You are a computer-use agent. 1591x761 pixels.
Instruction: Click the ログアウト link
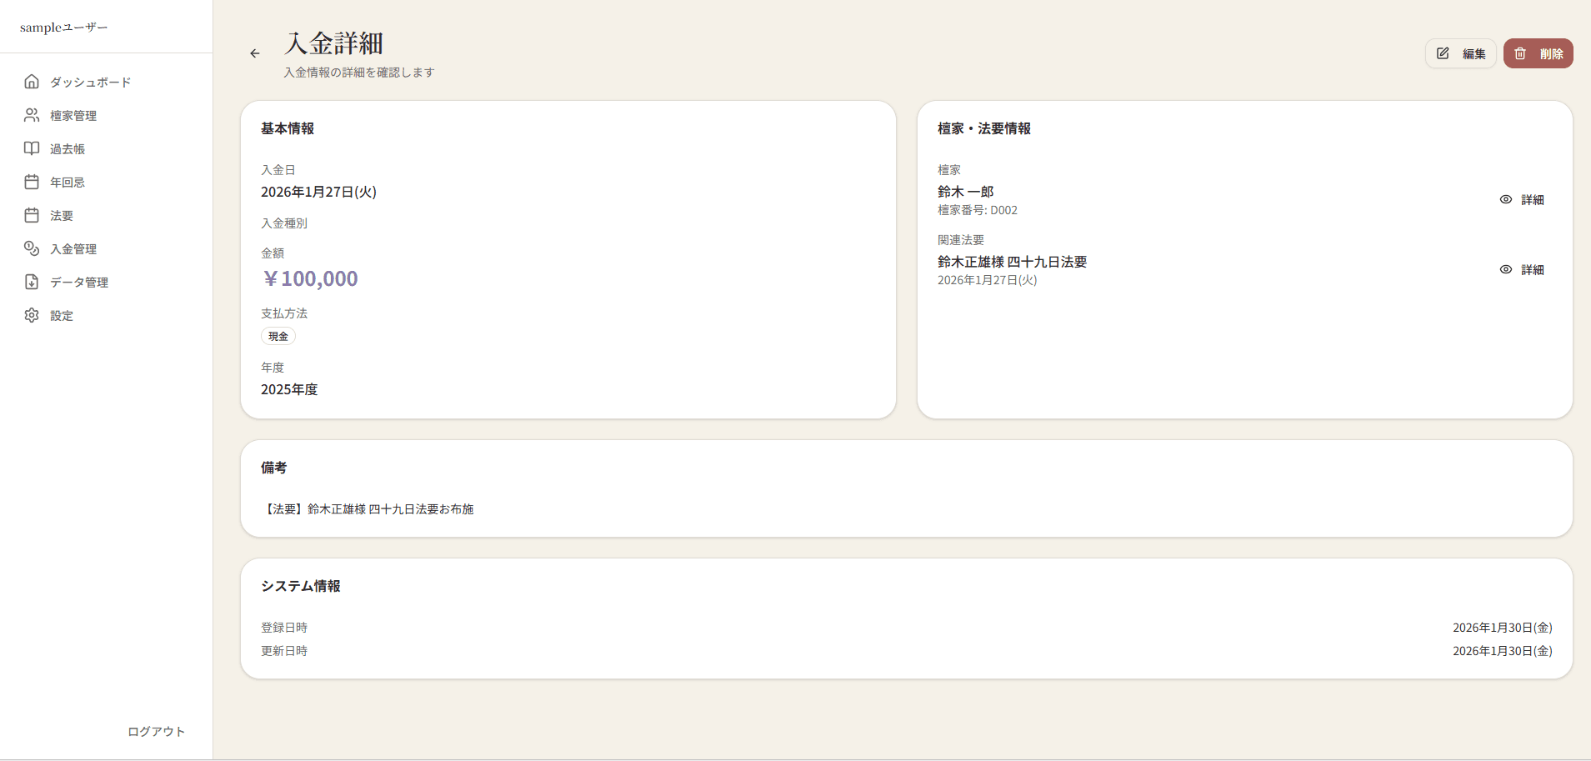coord(156,731)
